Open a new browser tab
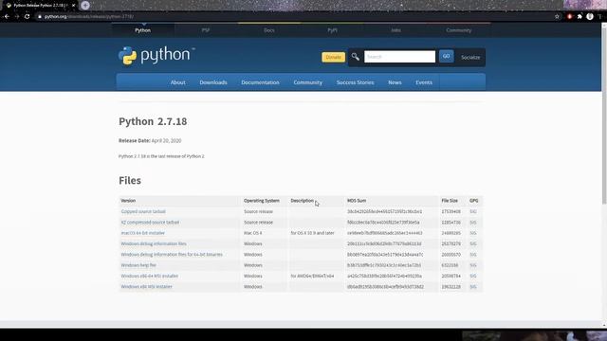Image resolution: width=607 pixels, height=341 pixels. [x=85, y=6]
